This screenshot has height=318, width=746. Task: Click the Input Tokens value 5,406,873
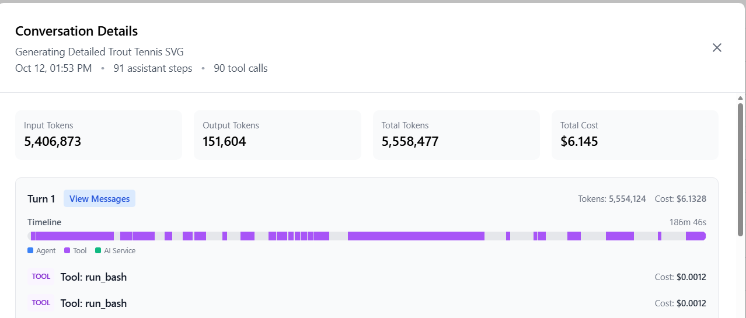[x=53, y=141]
